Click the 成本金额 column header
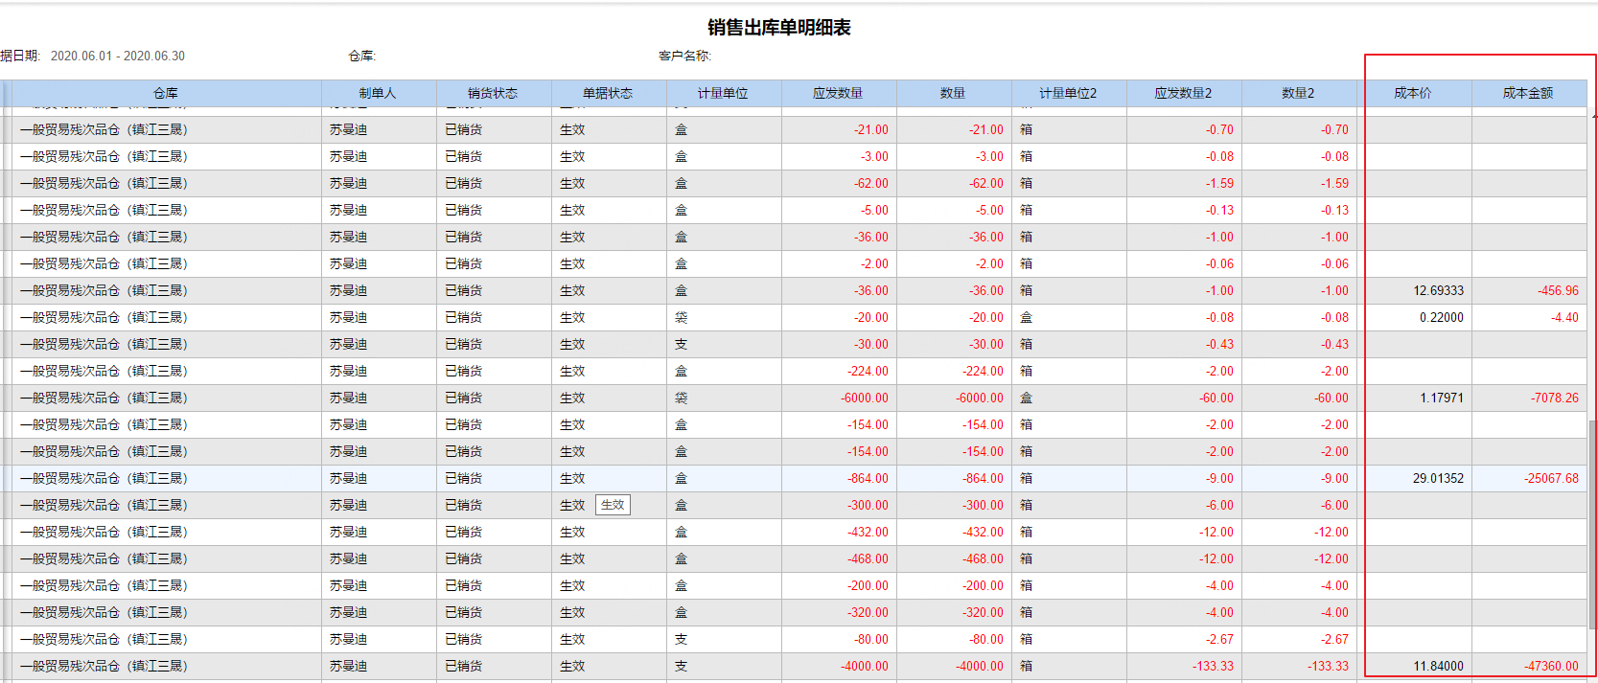 pyautogui.click(x=1529, y=93)
